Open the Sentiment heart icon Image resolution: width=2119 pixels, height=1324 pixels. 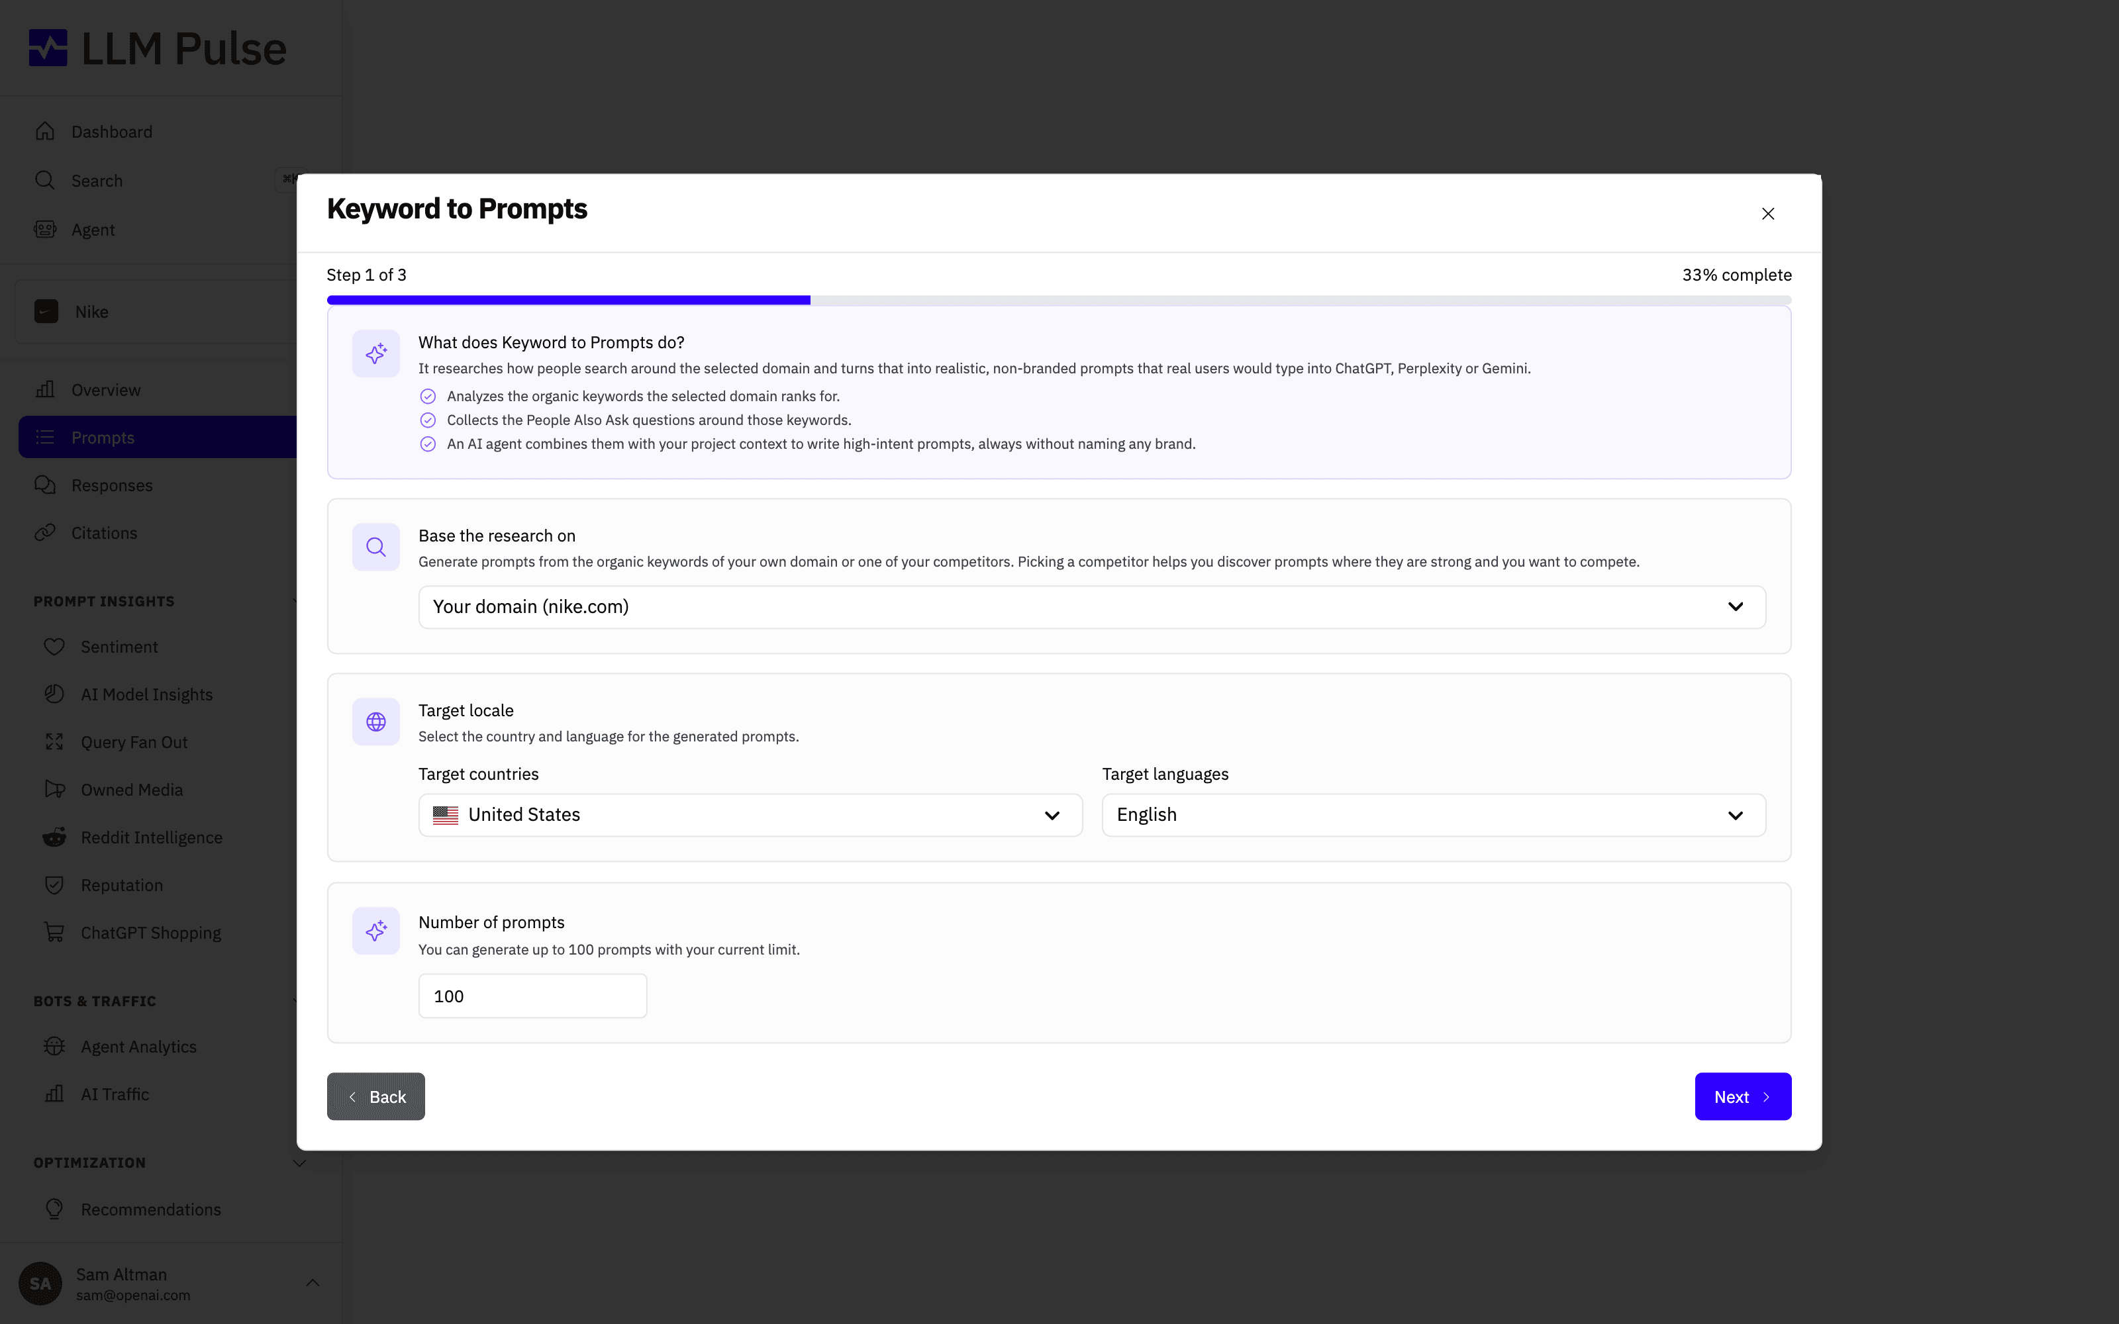(x=54, y=647)
